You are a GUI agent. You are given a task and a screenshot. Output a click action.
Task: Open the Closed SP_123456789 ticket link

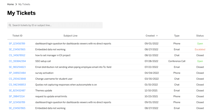pyautogui.click(x=17, y=102)
